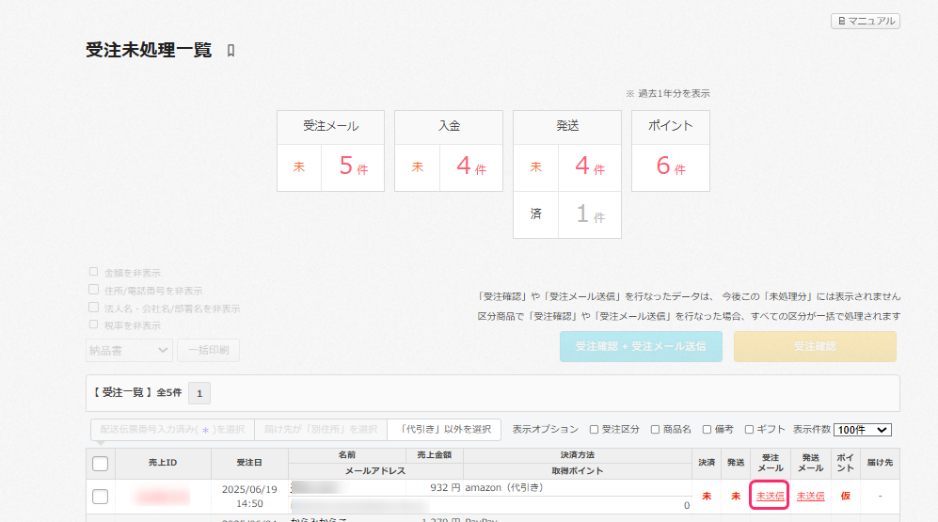This screenshot has height=522, width=938.
Task: Open the マニュアル button
Action: pos(865,21)
